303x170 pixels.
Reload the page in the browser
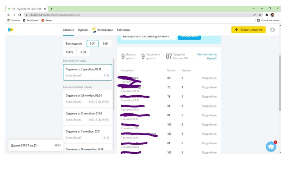point(20,15)
